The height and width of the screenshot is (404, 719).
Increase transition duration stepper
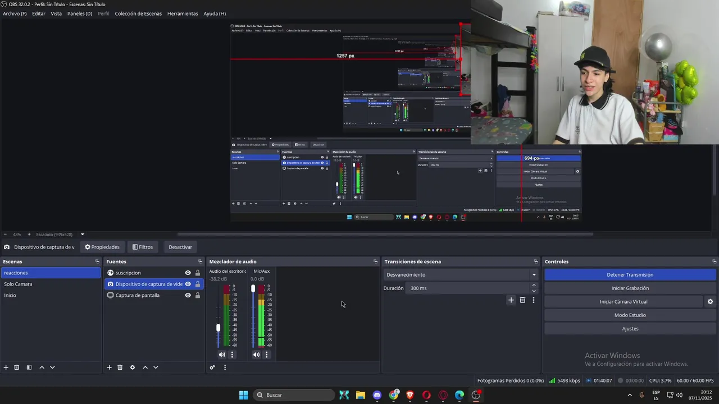click(534, 285)
